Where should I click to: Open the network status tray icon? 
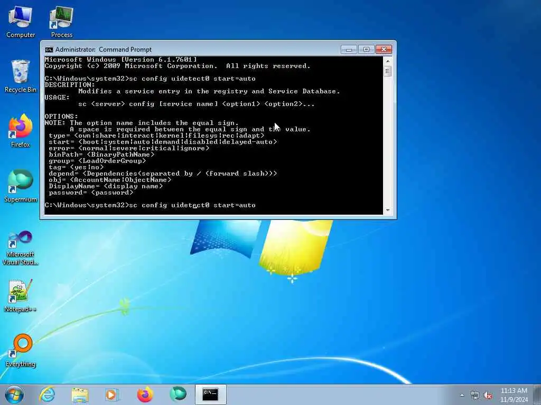475,395
